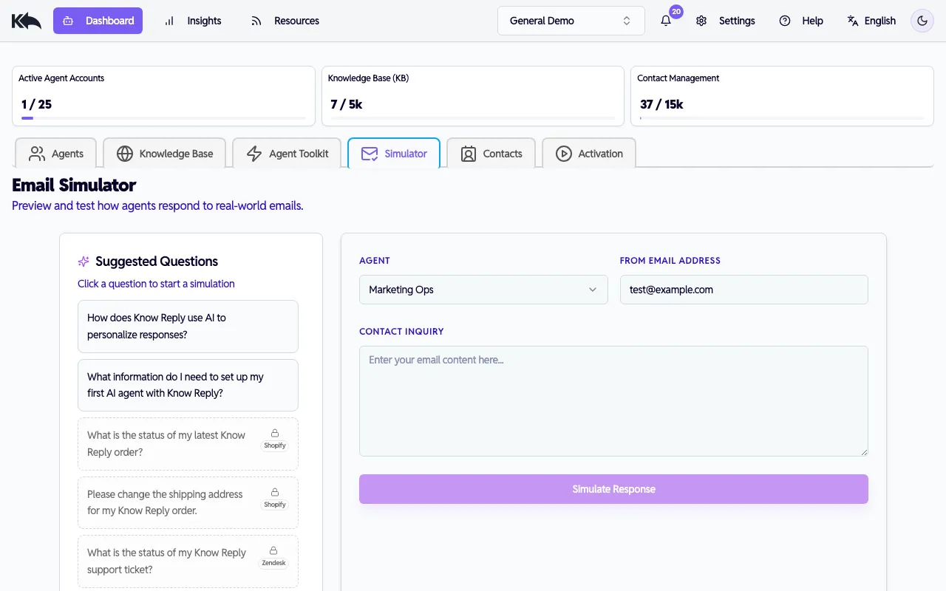Screen dimensions: 946x591
Task: Click the Settings gear icon
Action: pos(701,21)
